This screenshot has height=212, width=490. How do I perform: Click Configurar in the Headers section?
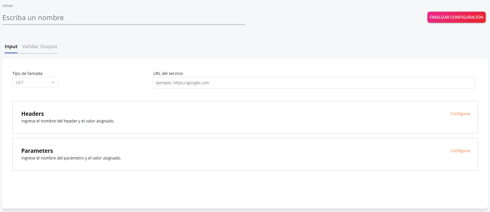pyautogui.click(x=460, y=114)
